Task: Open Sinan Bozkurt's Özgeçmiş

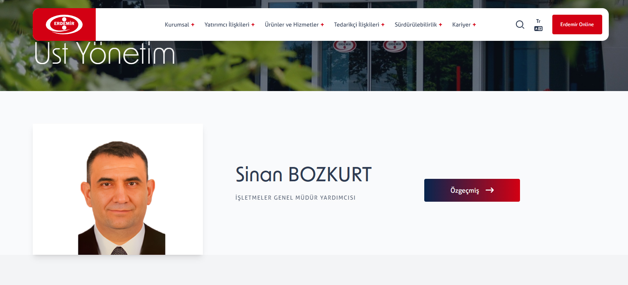Action: (472, 190)
